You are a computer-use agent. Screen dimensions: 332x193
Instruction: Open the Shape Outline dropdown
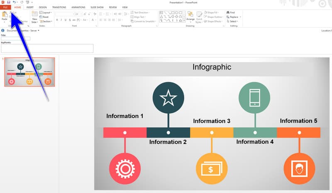tap(213, 17)
